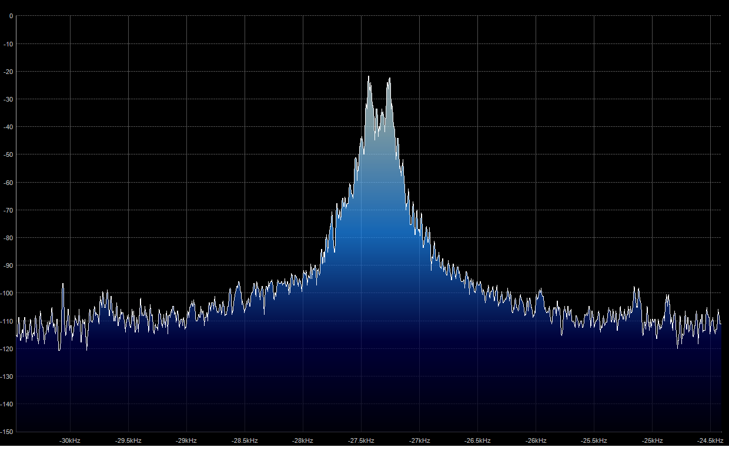
Task: Click the -100 dB level label
Action: (7, 293)
